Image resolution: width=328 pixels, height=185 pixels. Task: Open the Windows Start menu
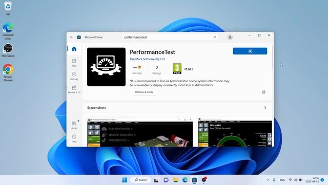(x=125, y=180)
